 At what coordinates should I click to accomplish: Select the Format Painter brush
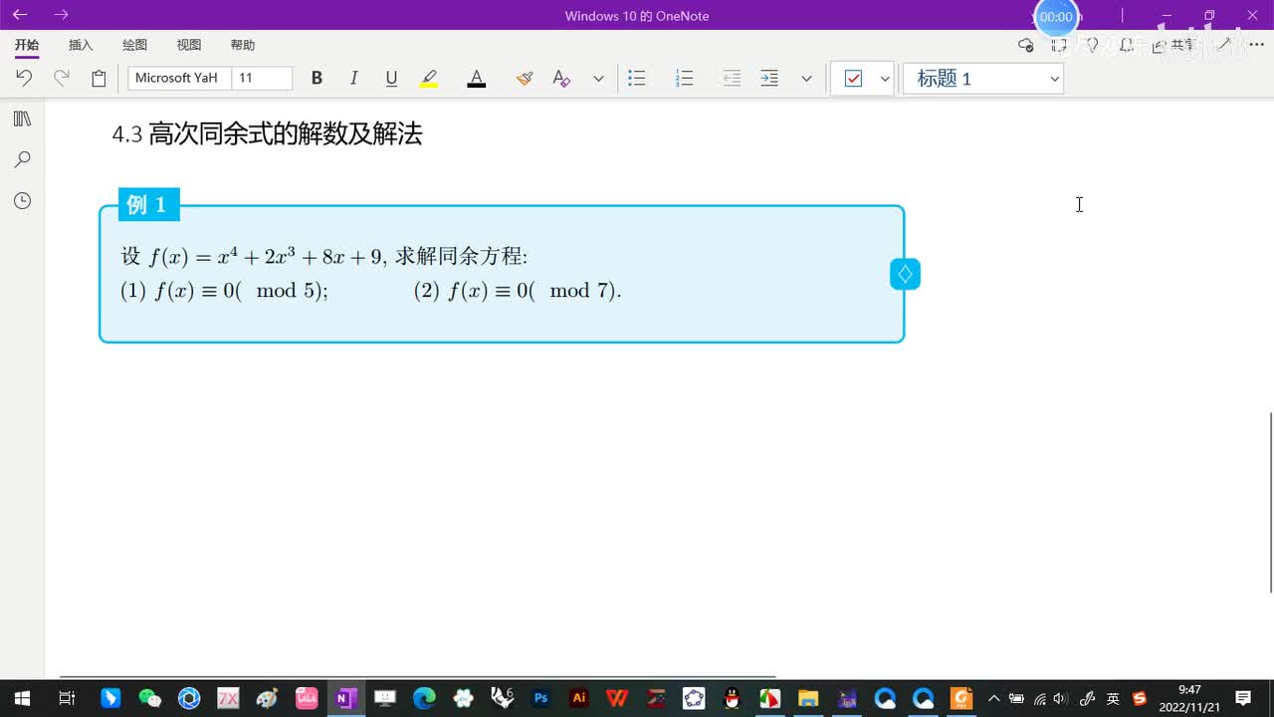pos(525,78)
